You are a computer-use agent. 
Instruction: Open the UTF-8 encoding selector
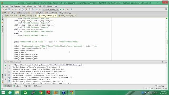click(x=158, y=89)
